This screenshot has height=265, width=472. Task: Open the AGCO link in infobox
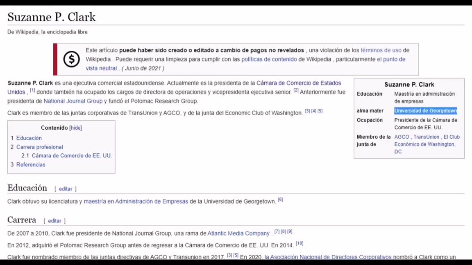(402, 137)
